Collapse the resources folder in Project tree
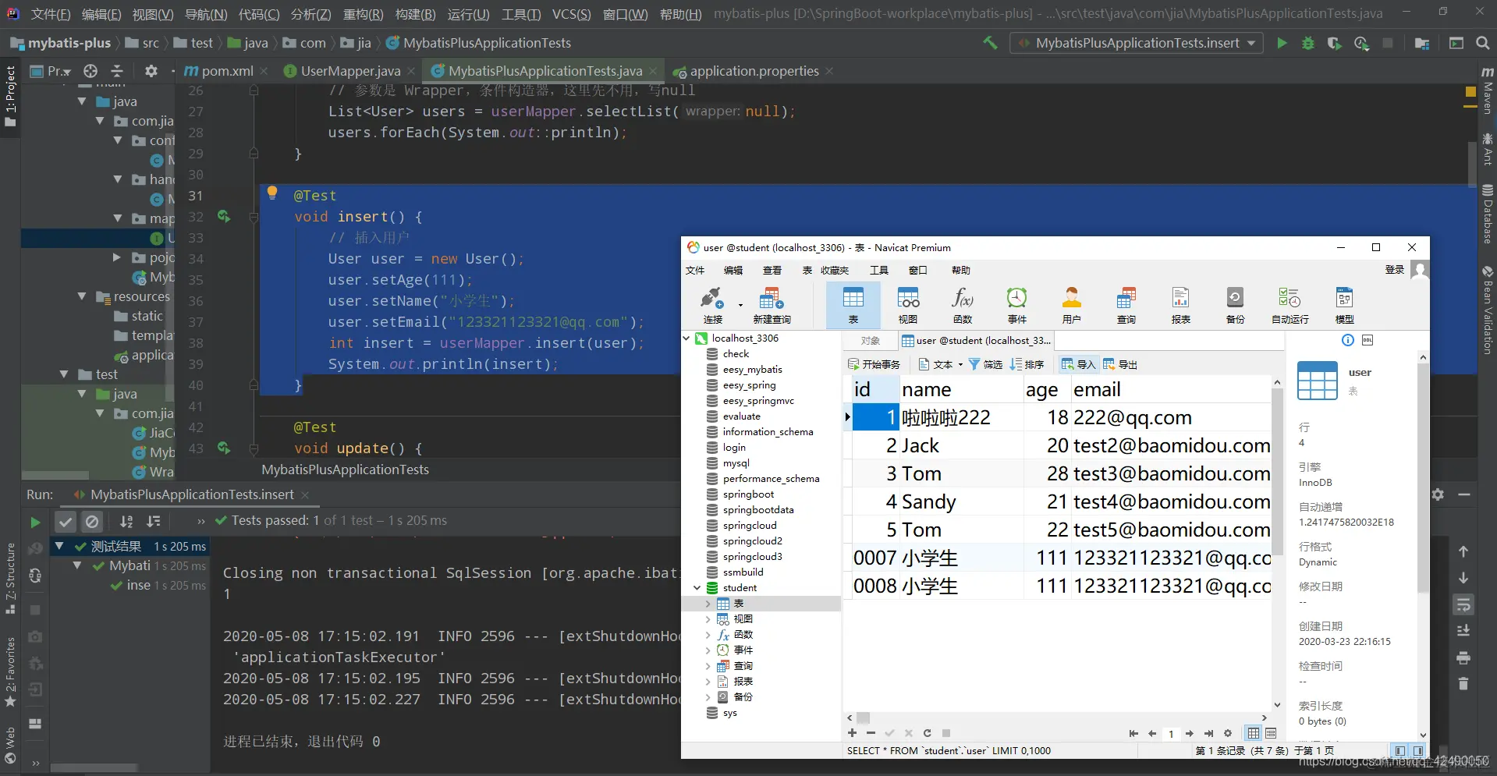Viewport: 1497px width, 776px height. point(82,296)
